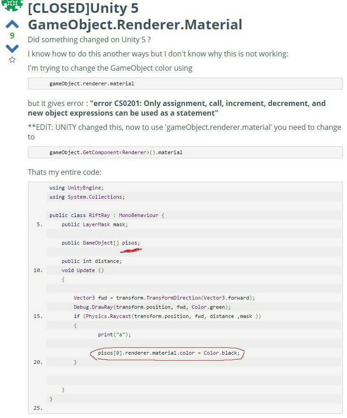The image size is (347, 418).
Task: Click the Vector3 fwd TransformDirection line
Action: pyautogui.click(x=164, y=298)
